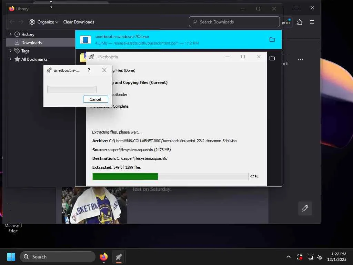The height and width of the screenshot is (265, 353).
Task: Select Tags in Library sidebar
Action: [25, 51]
